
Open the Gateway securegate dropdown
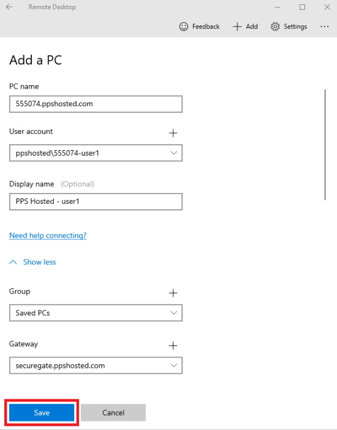point(96,365)
